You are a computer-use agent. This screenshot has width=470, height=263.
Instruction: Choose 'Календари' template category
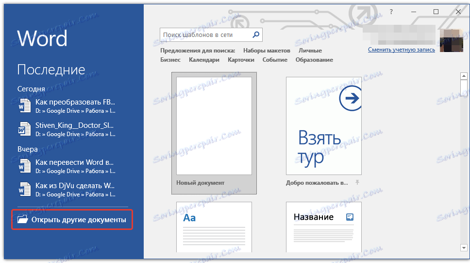click(204, 60)
